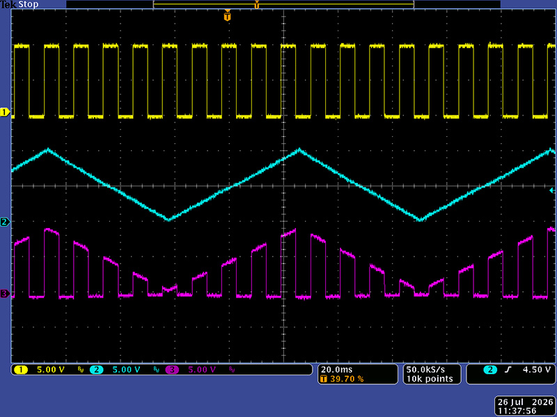
Task: Click the 26 Jul 2026 date readout
Action: point(526,402)
